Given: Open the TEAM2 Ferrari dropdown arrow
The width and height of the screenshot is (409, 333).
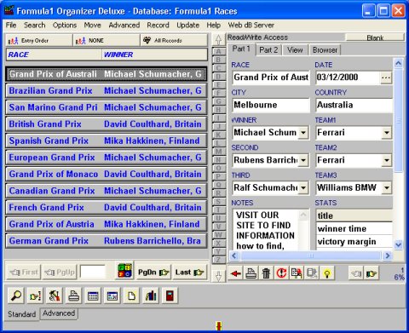Looking at the screenshot, I should [x=386, y=160].
